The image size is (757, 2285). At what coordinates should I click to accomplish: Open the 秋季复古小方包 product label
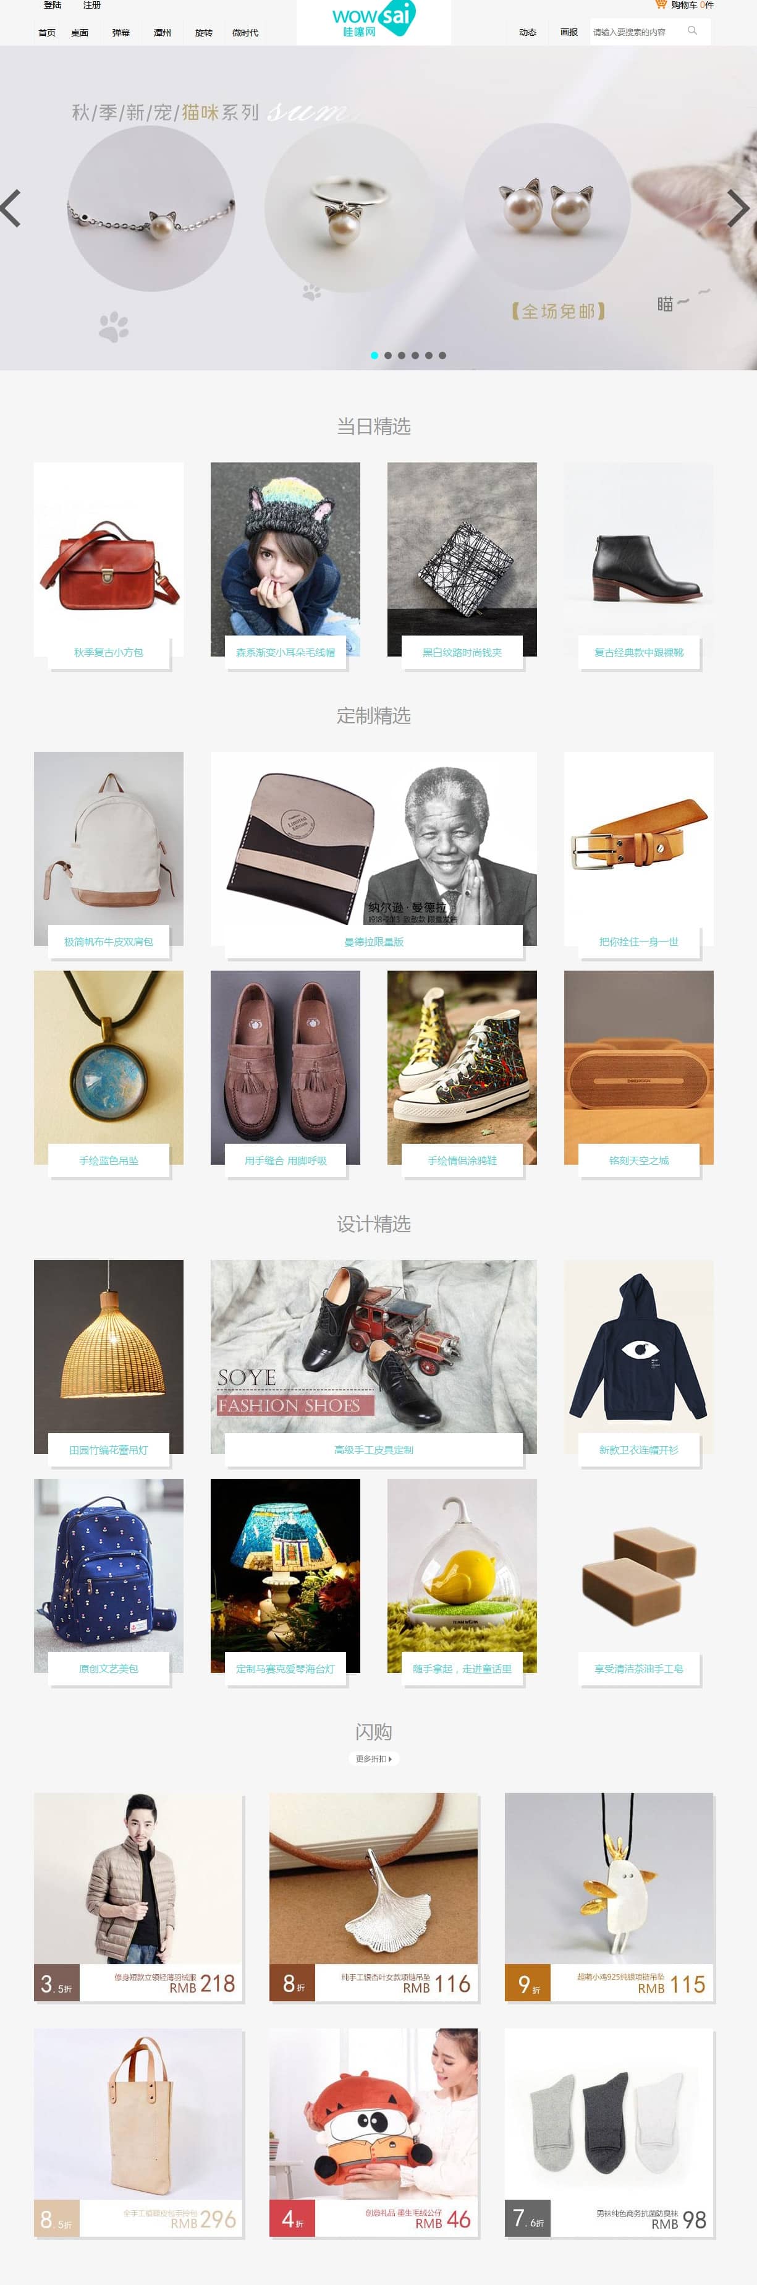tap(108, 652)
